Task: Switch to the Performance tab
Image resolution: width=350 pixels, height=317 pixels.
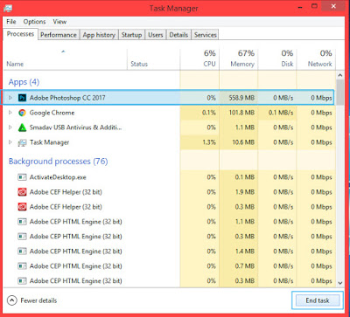Action: click(x=59, y=35)
